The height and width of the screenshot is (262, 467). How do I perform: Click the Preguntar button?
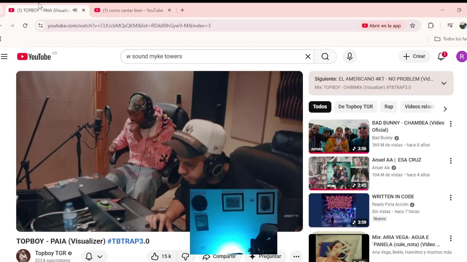click(x=265, y=257)
